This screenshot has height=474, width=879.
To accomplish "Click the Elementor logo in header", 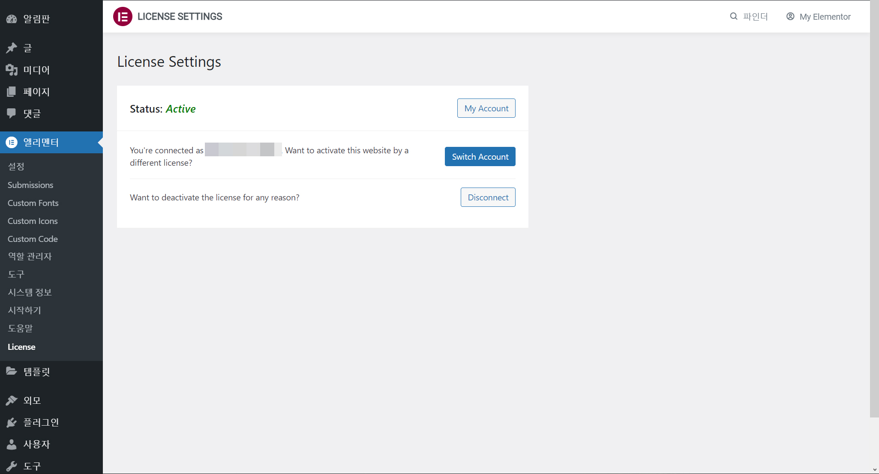I will (x=123, y=17).
